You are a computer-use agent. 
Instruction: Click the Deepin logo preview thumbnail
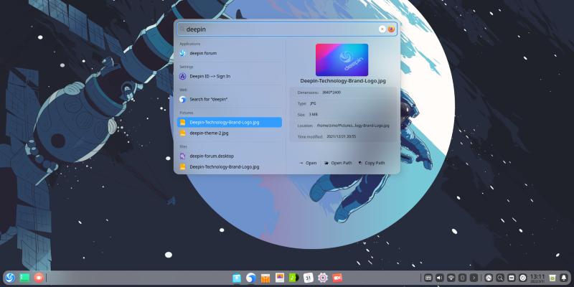(x=342, y=60)
